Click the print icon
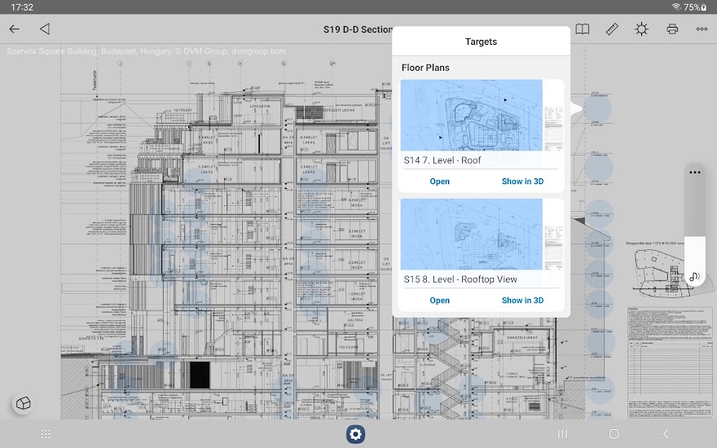This screenshot has width=717, height=448. (x=672, y=29)
